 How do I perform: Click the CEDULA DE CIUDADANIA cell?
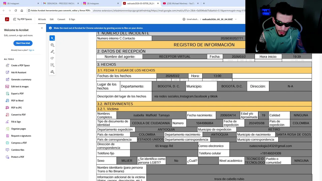[151, 123]
